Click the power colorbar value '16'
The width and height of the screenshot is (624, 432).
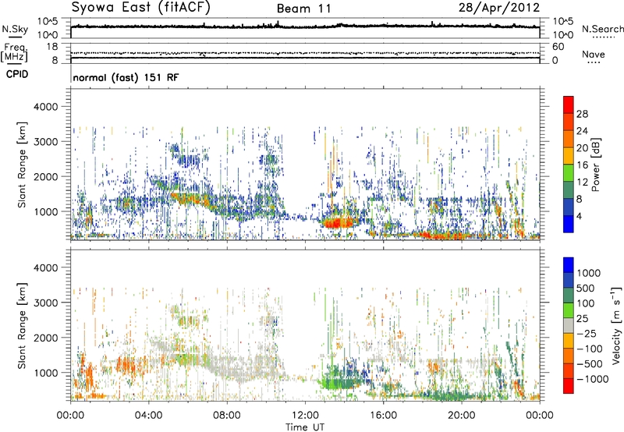click(582, 165)
